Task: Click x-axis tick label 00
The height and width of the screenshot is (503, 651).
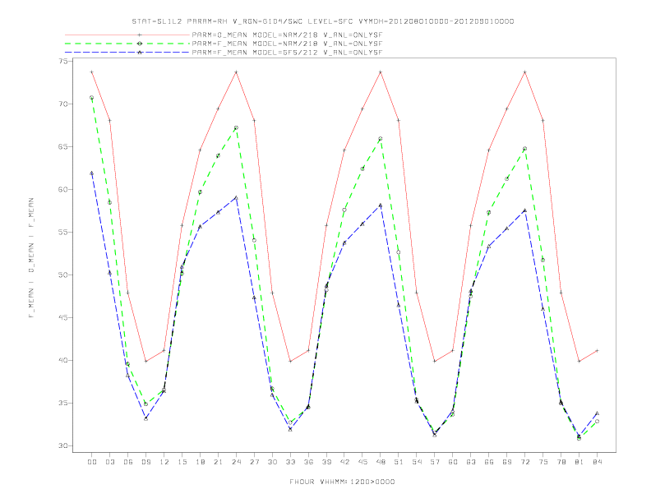Action: pos(92,462)
